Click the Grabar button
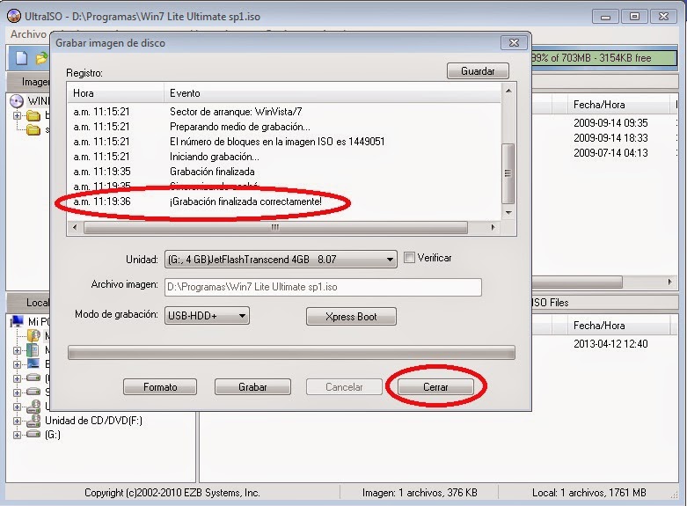687x506 pixels. point(252,386)
